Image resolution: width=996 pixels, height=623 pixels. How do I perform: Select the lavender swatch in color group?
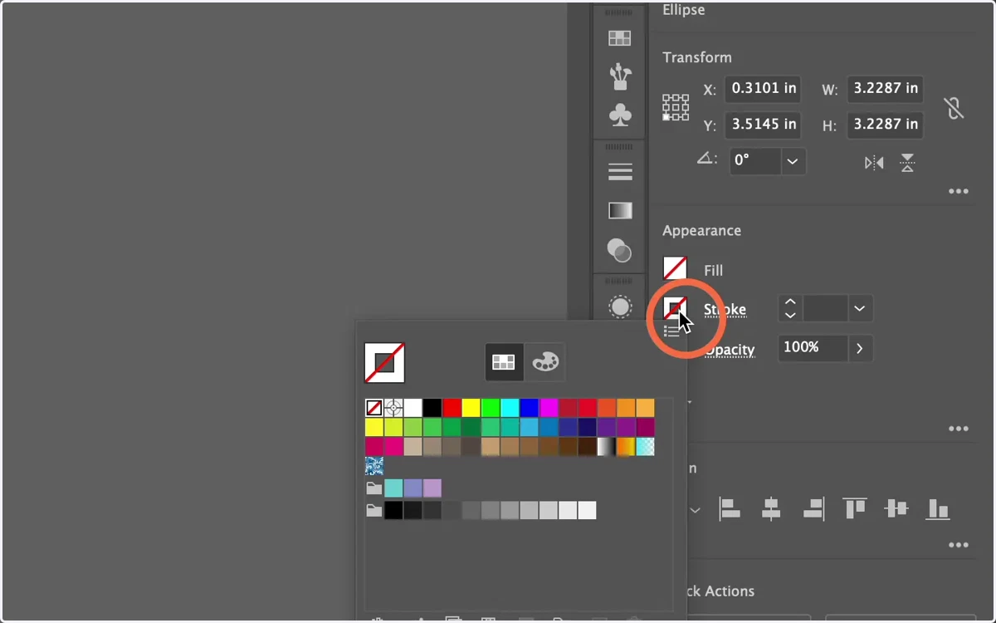pyautogui.click(x=432, y=488)
